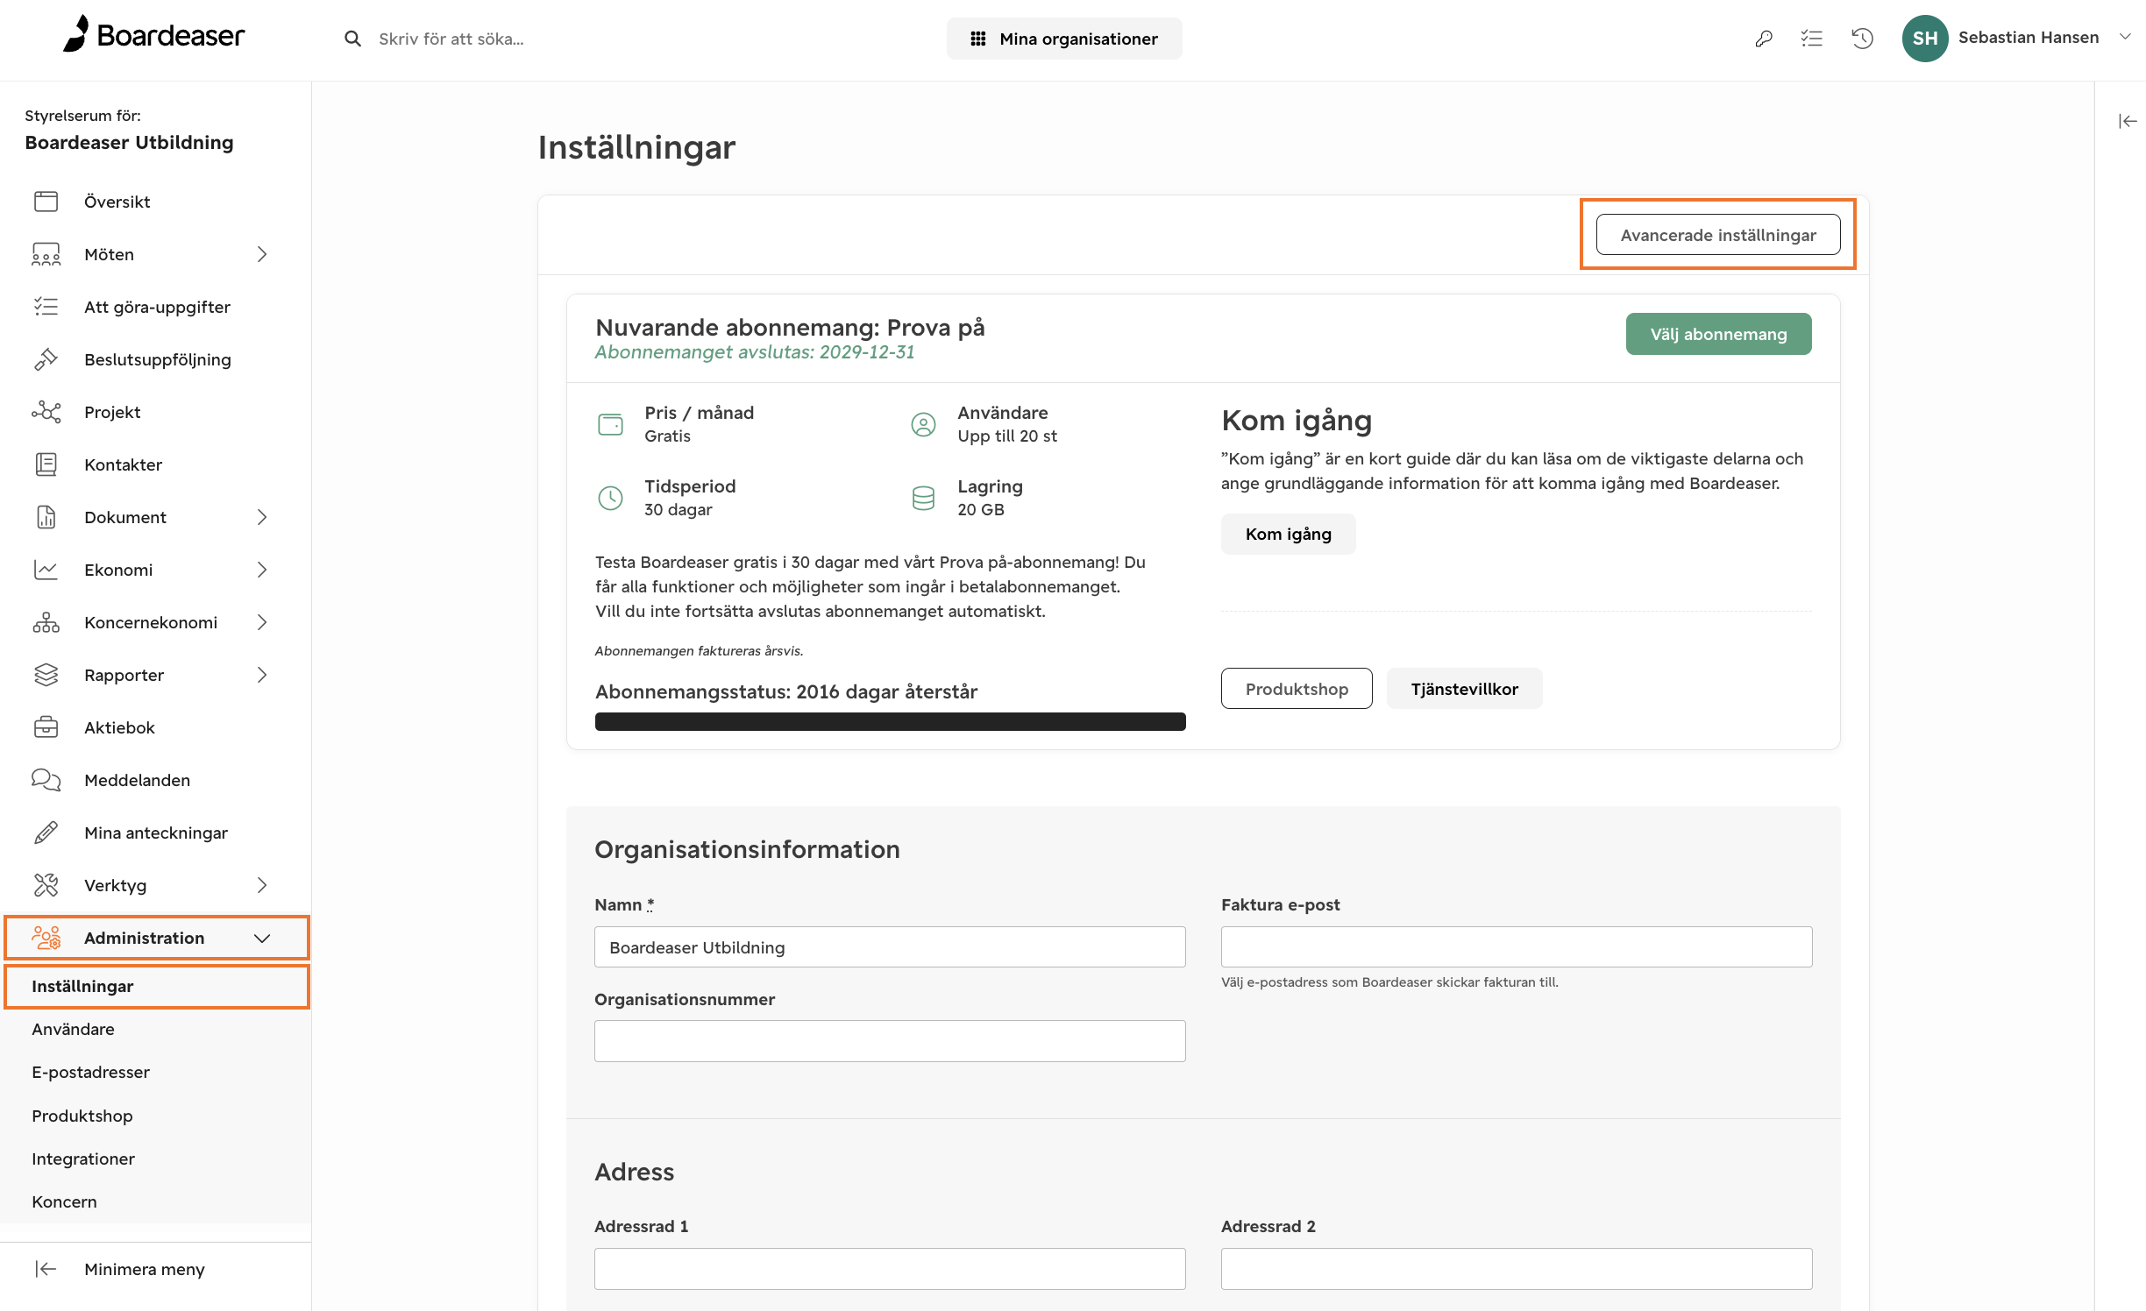Click the Minimera meny arrow icon
This screenshot has width=2146, height=1311.
(x=46, y=1269)
